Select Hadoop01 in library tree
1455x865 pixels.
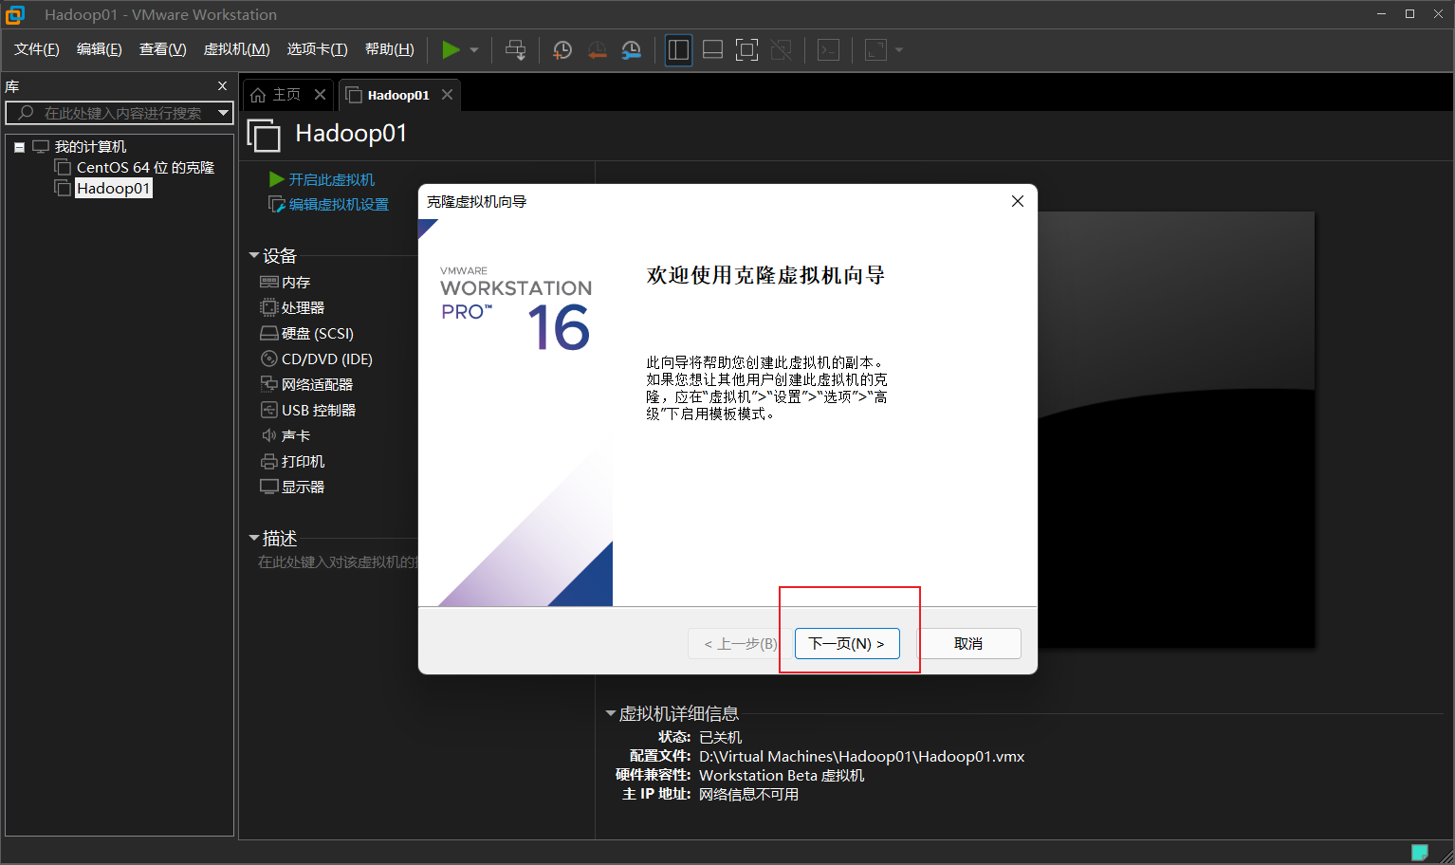point(113,189)
